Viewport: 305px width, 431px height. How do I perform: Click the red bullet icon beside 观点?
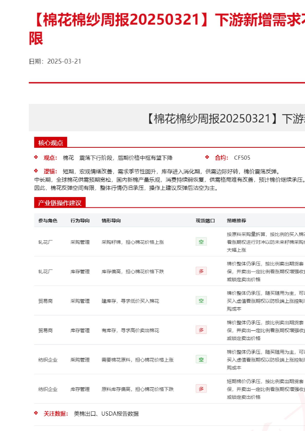[x=36, y=157]
